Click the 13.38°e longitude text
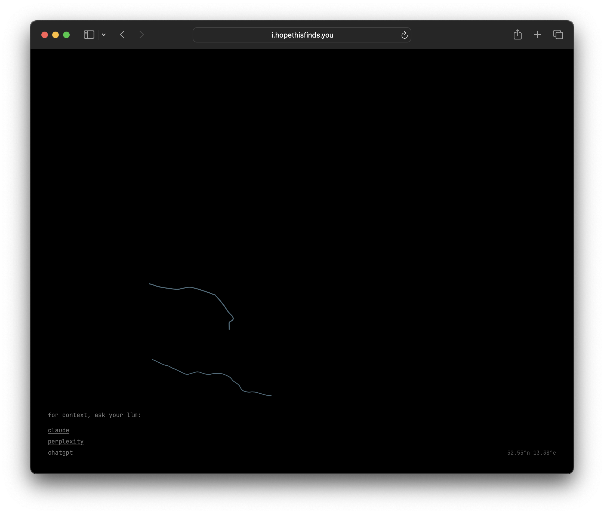The height and width of the screenshot is (514, 604). pos(544,452)
